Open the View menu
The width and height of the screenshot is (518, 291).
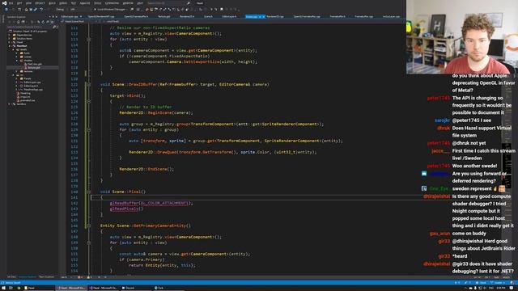click(28, 3)
